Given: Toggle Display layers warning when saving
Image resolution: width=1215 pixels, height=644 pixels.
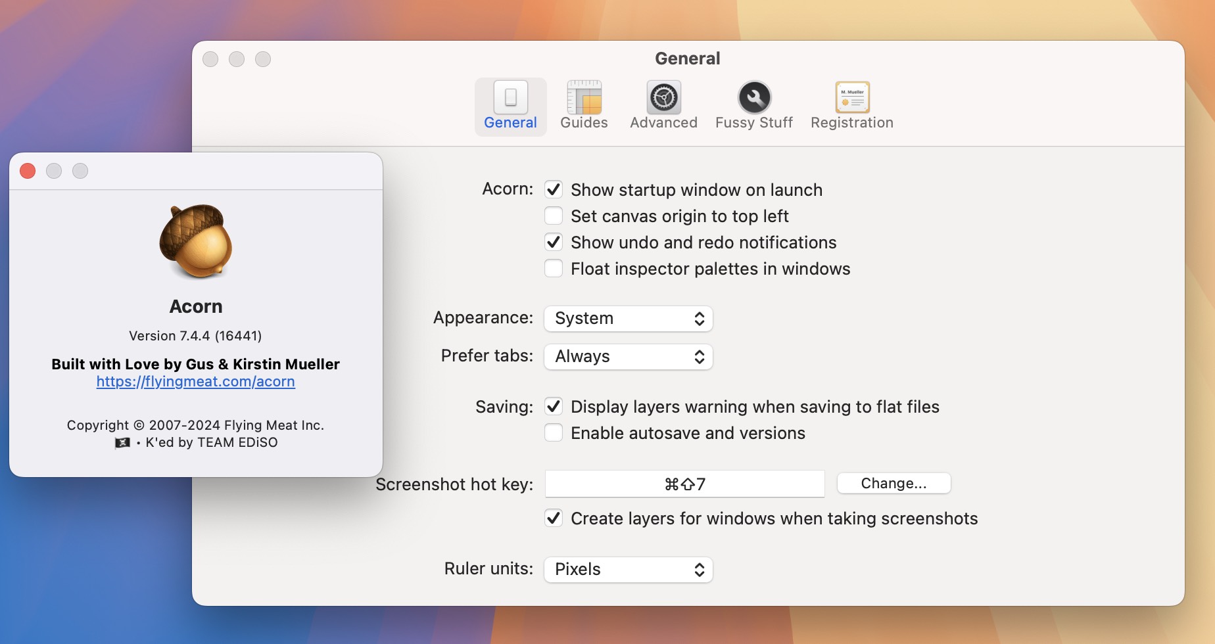Looking at the screenshot, I should click(x=554, y=407).
